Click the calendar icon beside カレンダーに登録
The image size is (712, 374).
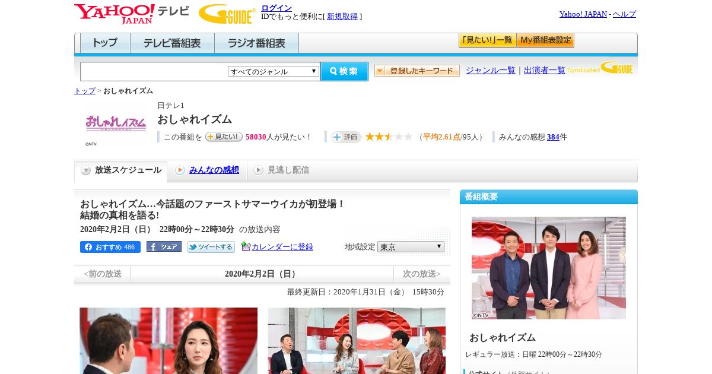click(x=246, y=246)
